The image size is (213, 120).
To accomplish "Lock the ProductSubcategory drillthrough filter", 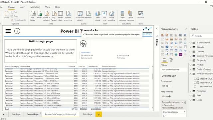I will coord(185,102).
